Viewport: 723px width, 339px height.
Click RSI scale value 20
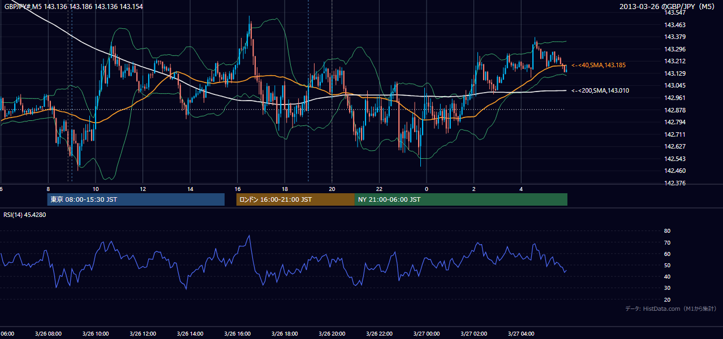667,299
